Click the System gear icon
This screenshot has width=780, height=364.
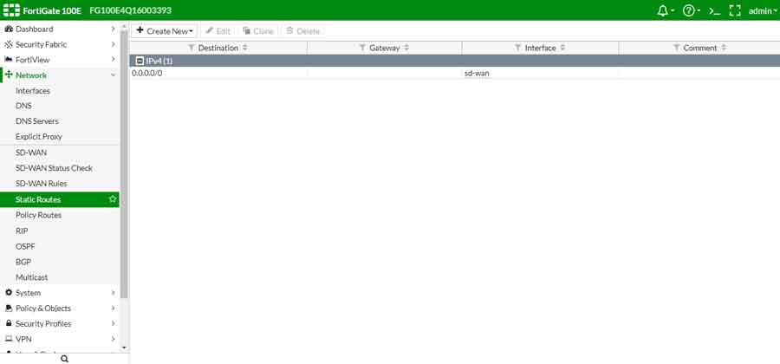(9, 292)
